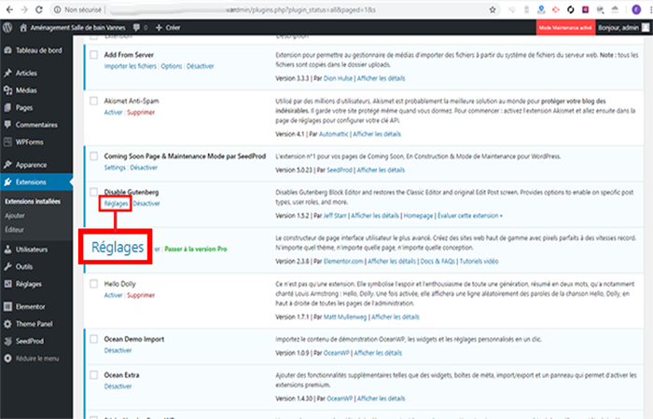
Task: Open Ajouter submenu under Extensions
Action: point(15,216)
